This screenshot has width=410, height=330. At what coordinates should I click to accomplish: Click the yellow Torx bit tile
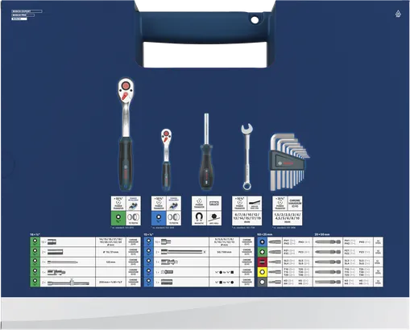pyautogui.click(x=263, y=272)
